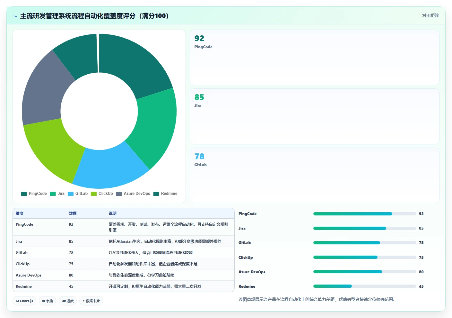Toggle Jira legend swatch in chart

[53, 194]
